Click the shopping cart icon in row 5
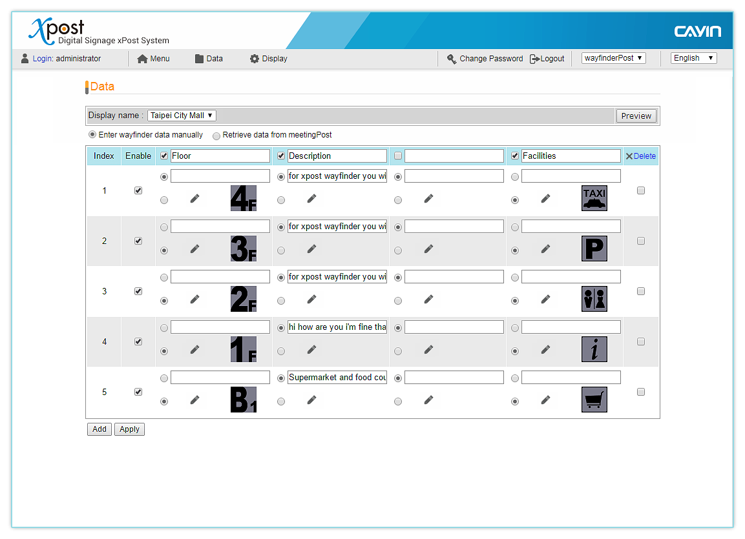The image size is (745, 539). (594, 399)
